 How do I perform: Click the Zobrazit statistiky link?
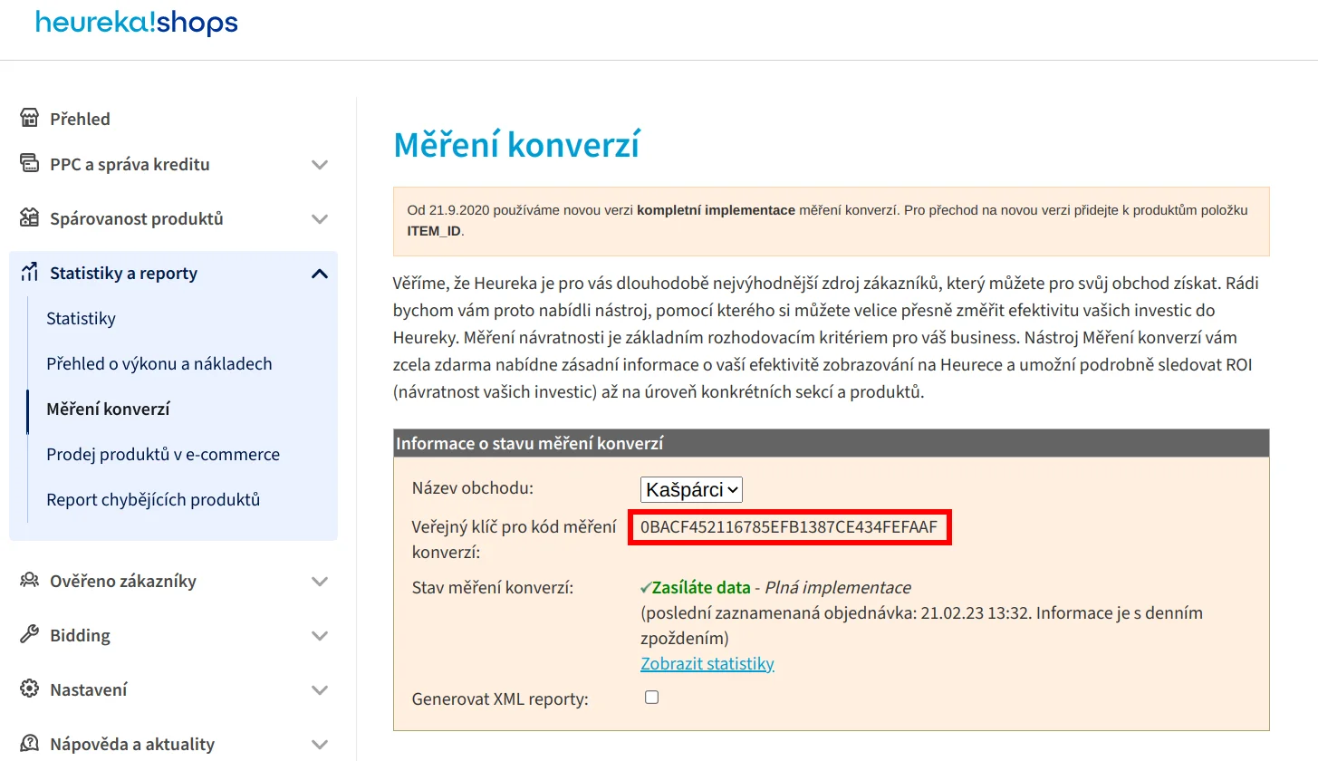coord(707,664)
